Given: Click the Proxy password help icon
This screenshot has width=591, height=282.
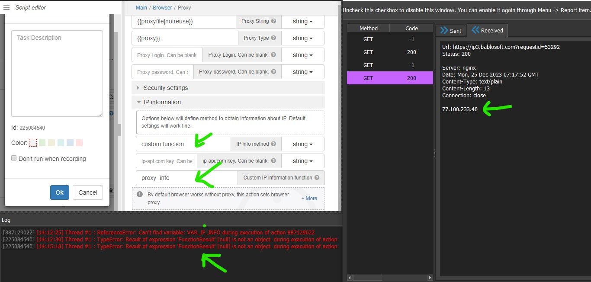Looking at the screenshot, I should coord(273,72).
